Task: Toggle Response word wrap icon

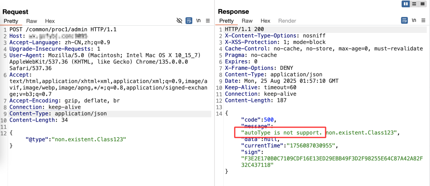Action: 404,21
